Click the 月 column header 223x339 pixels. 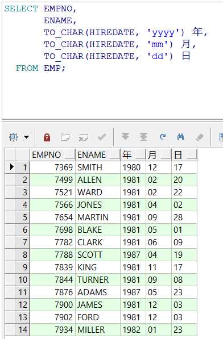(x=159, y=155)
